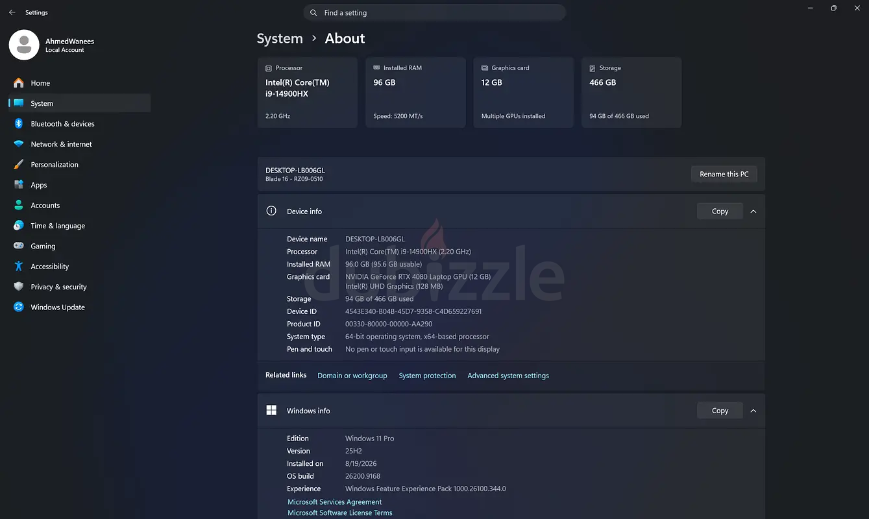Viewport: 869px width, 519px height.
Task: Copy the Device info details
Action: tap(720, 211)
